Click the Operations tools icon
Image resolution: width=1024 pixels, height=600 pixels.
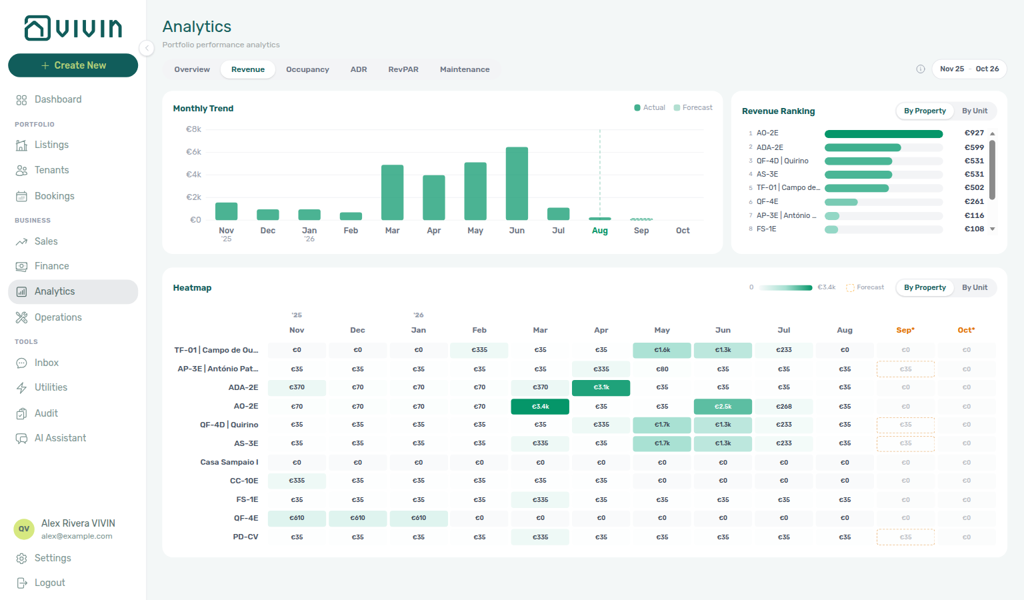coord(21,318)
